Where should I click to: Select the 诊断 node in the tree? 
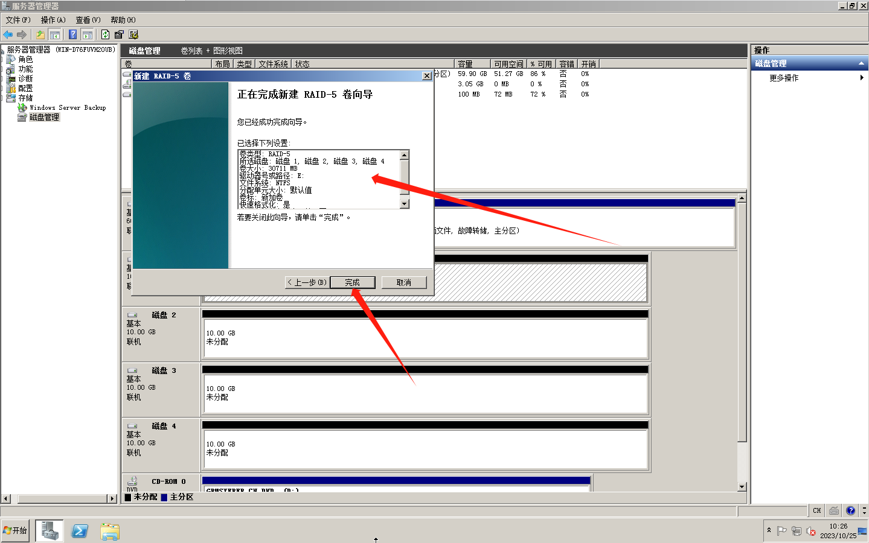[25, 78]
